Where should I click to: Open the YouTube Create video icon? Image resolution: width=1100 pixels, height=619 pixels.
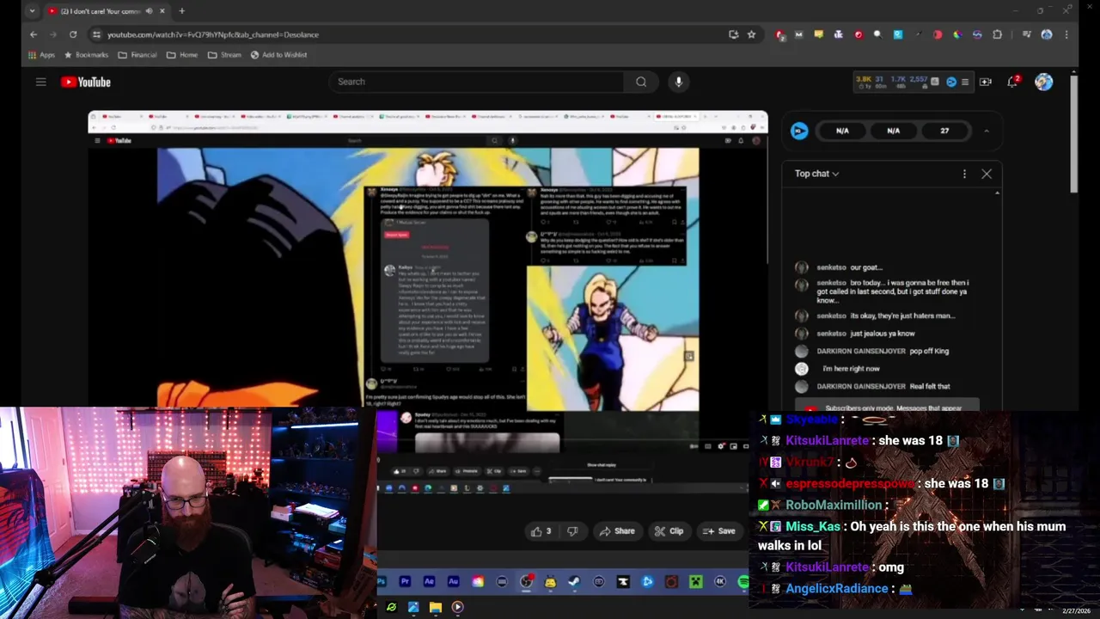986,82
